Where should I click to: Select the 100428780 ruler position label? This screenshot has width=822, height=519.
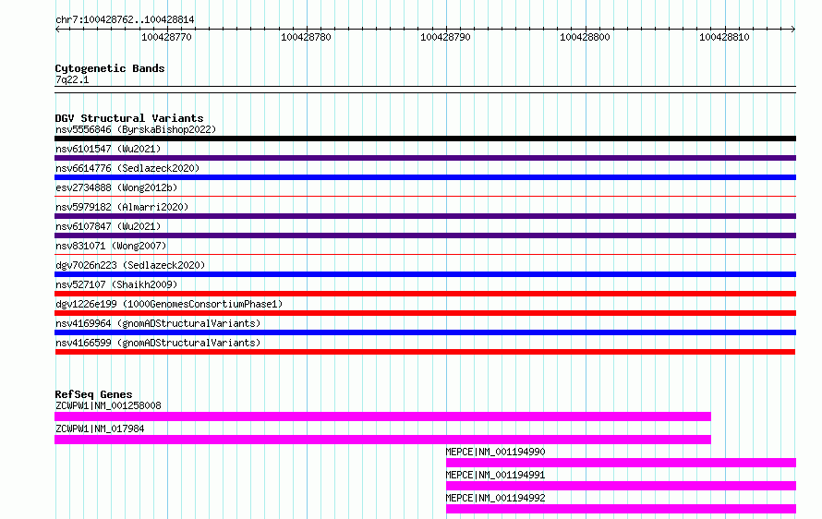click(306, 37)
